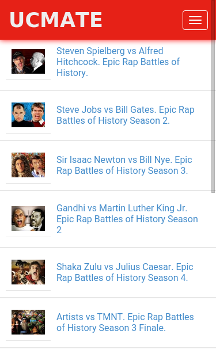
Task: Open Sir Isaac Newton vs Bill Nye link
Action: pyautogui.click(x=124, y=165)
